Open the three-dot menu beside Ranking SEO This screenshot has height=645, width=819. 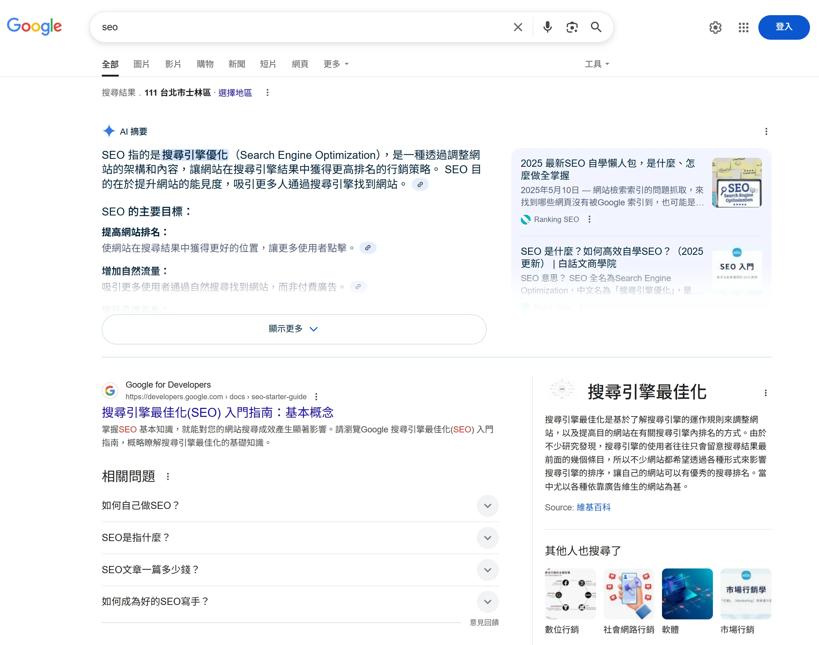click(x=589, y=219)
